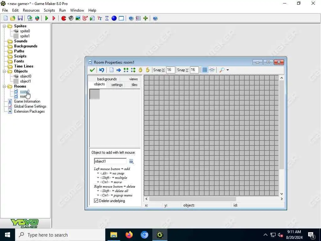Select sprite0 in the resource tree

click(25, 31)
